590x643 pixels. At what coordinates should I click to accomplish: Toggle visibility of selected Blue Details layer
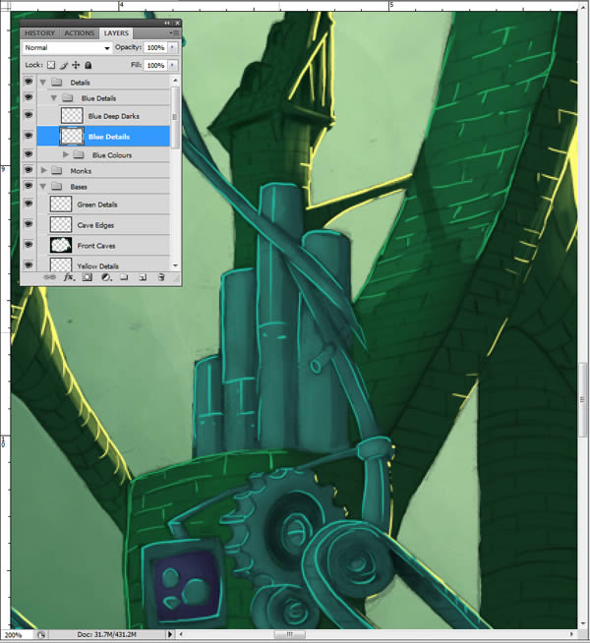[29, 136]
